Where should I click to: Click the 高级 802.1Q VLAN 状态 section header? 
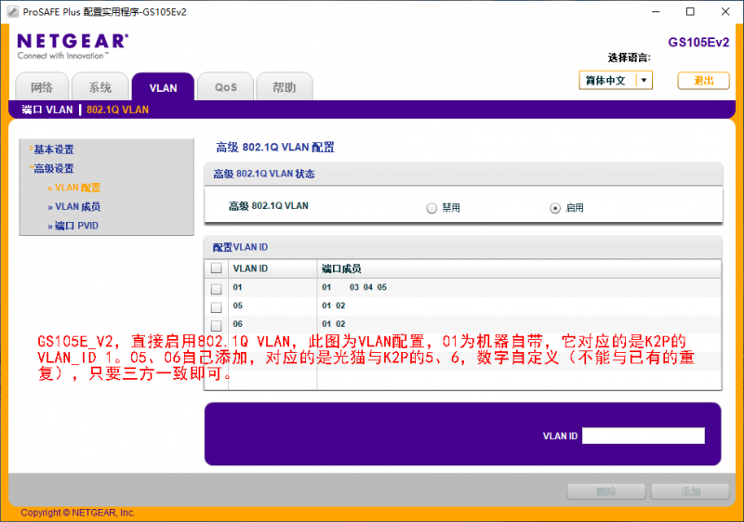tap(264, 174)
